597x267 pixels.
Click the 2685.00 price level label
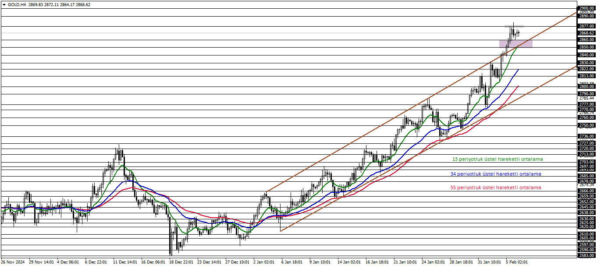coord(586,176)
